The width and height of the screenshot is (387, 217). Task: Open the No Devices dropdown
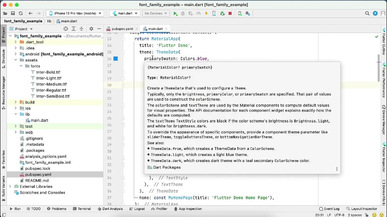coord(156,13)
